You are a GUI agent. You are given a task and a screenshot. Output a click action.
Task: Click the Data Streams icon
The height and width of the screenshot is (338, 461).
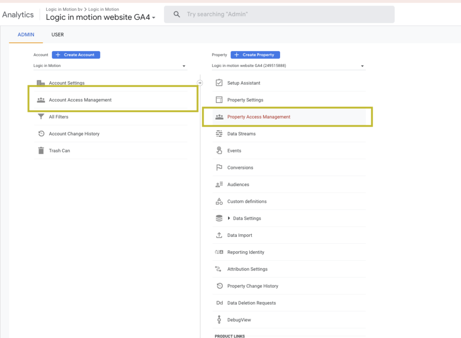(x=219, y=134)
